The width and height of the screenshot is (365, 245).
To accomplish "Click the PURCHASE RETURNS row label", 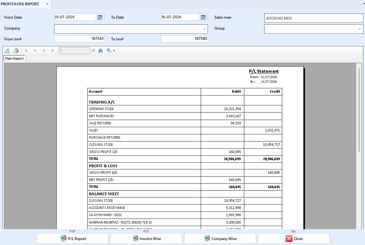I will click(x=105, y=137).
